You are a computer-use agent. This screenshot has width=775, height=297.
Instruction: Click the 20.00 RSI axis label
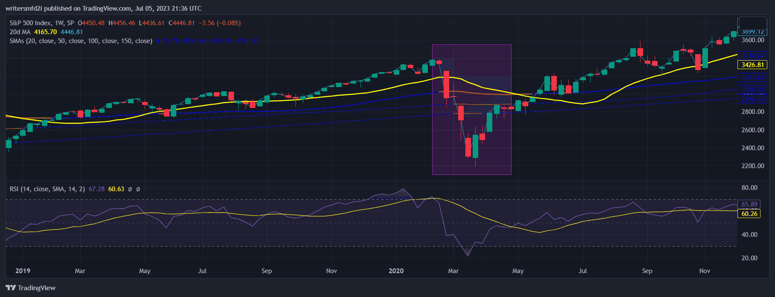pos(749,258)
